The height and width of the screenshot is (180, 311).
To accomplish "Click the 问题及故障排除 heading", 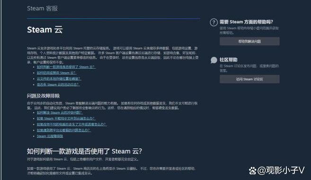I will pos(43,96).
